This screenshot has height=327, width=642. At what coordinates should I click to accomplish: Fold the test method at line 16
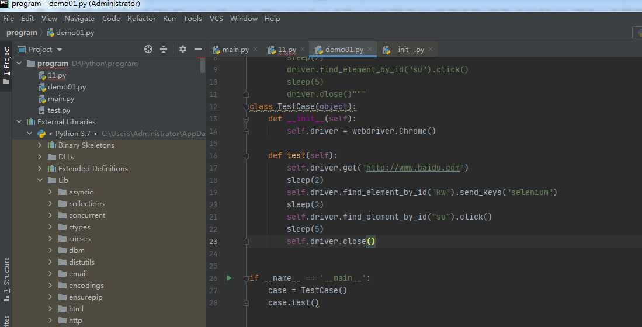tap(246, 156)
